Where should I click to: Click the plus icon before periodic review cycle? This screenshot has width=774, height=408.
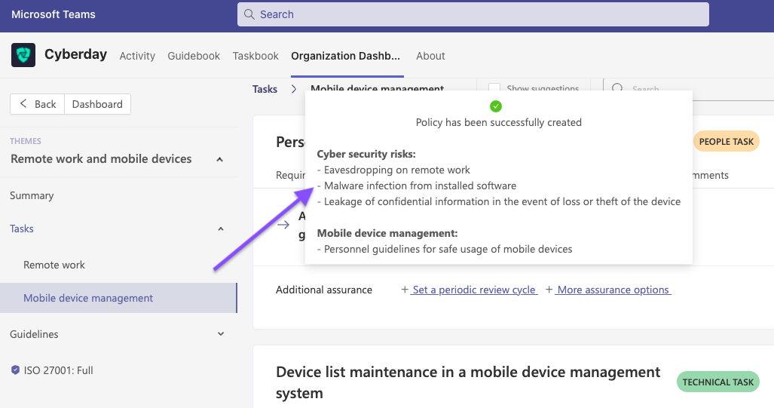405,290
